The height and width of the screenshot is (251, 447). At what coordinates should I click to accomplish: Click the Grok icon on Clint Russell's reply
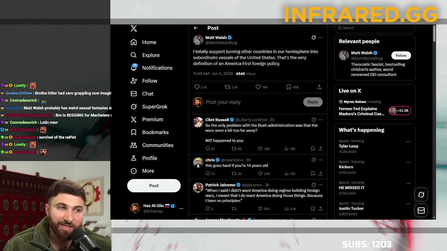click(x=314, y=120)
